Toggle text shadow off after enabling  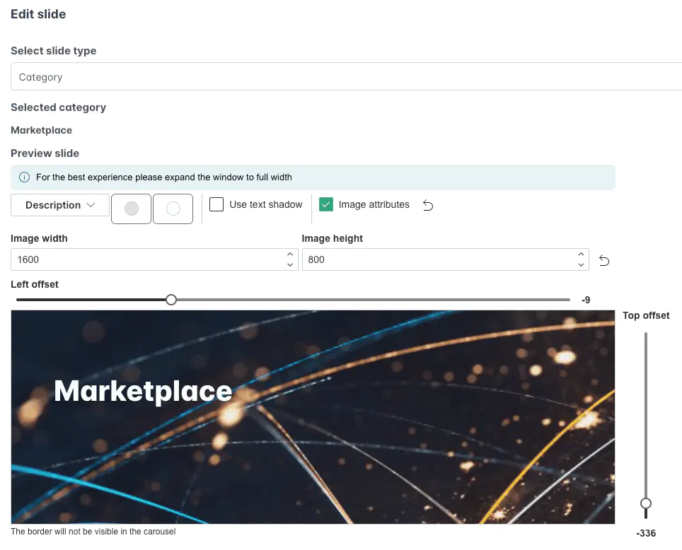coord(216,204)
